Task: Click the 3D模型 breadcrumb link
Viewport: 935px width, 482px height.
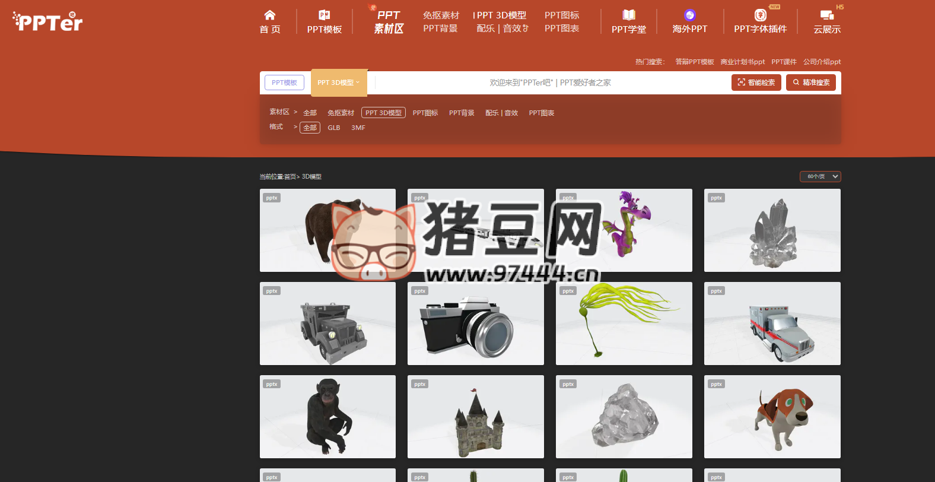Action: coord(312,177)
